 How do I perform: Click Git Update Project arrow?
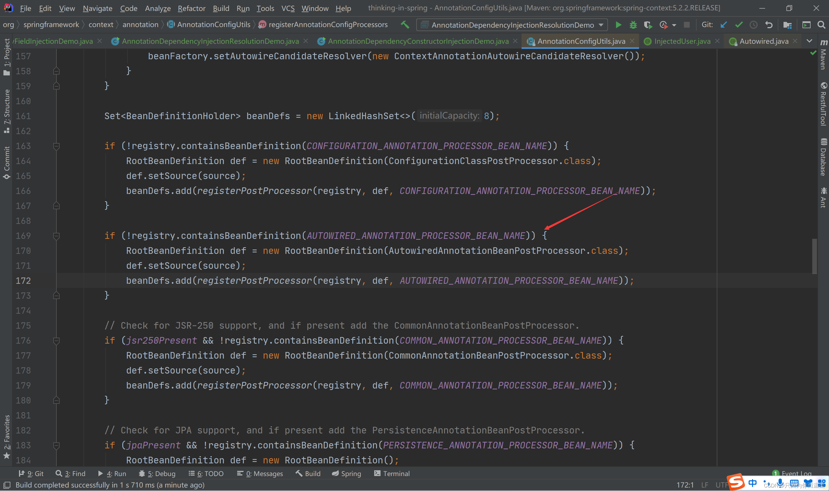[x=723, y=25]
